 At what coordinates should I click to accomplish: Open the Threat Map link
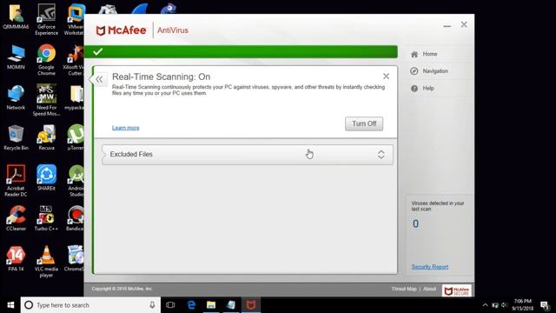point(404,289)
